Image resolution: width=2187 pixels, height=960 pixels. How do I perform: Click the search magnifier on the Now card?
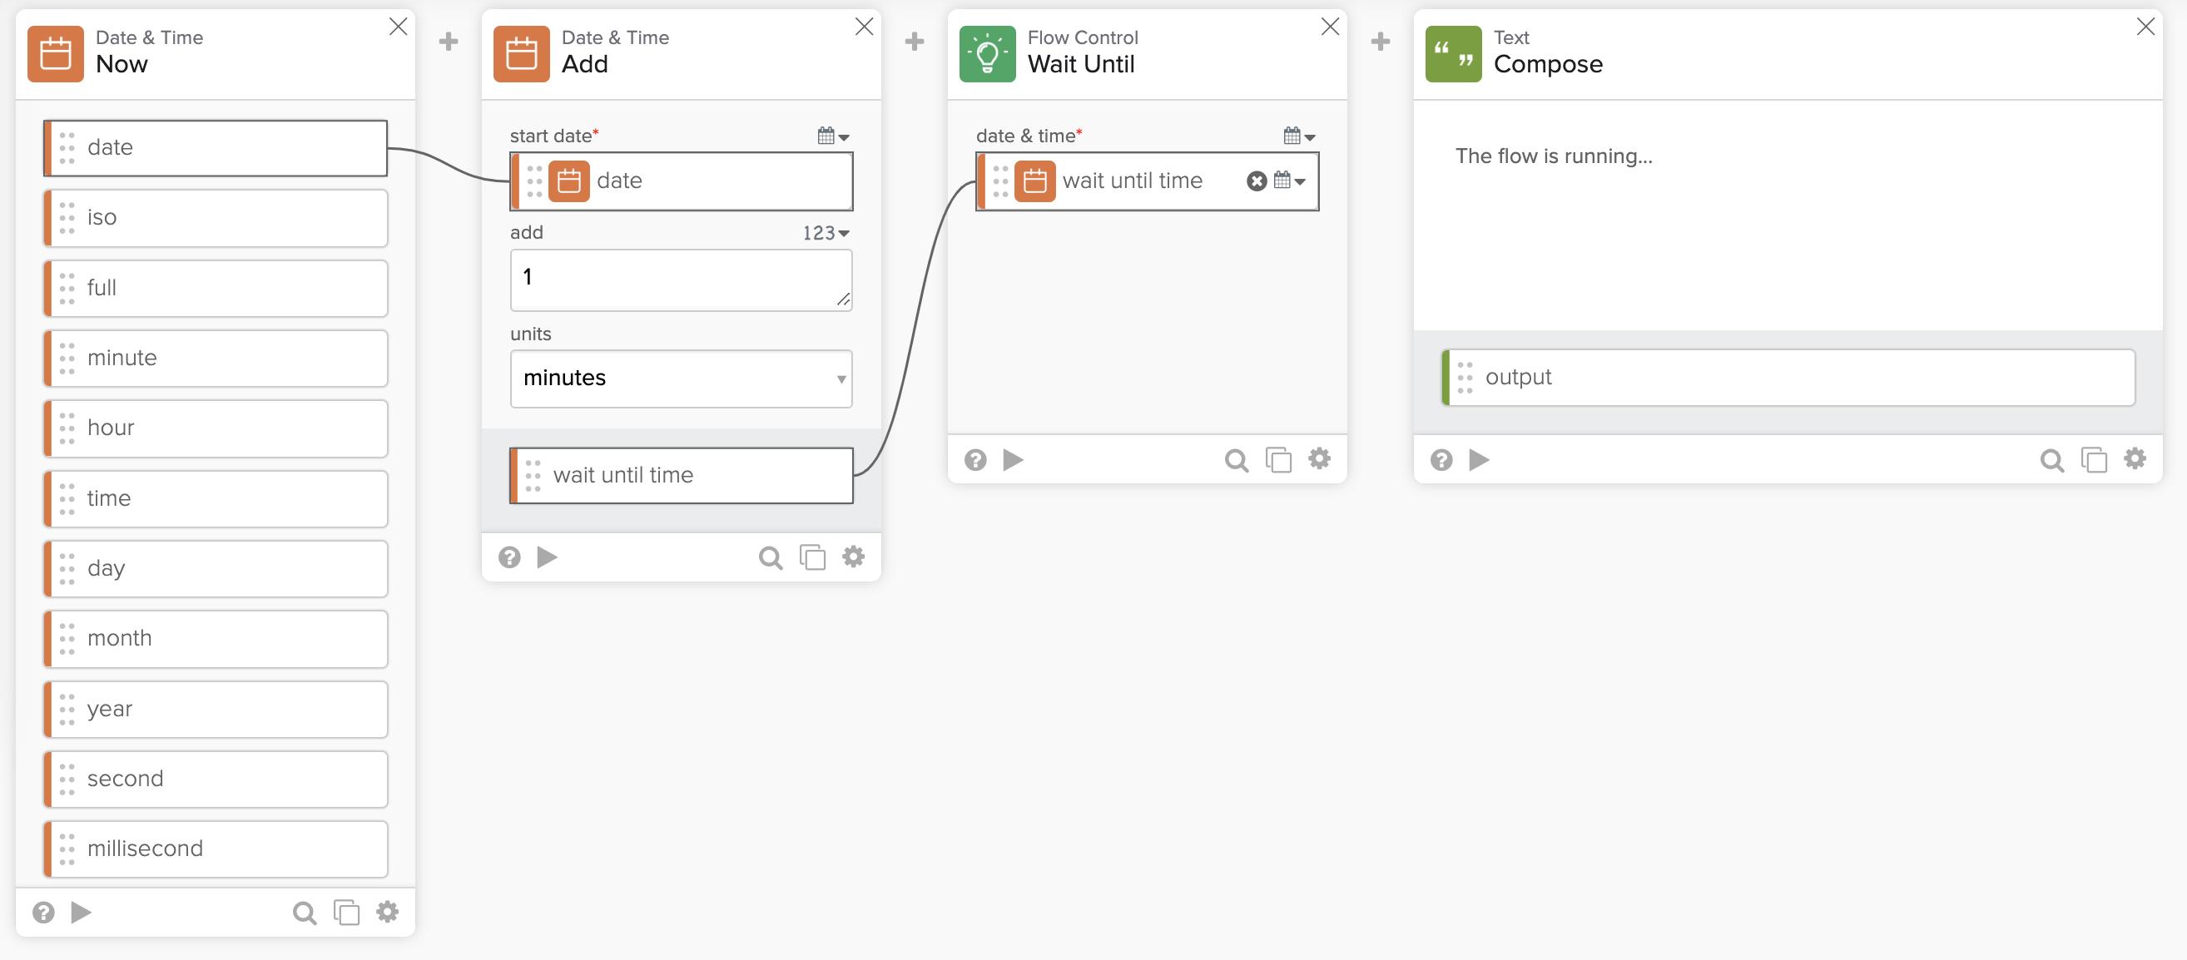click(304, 912)
